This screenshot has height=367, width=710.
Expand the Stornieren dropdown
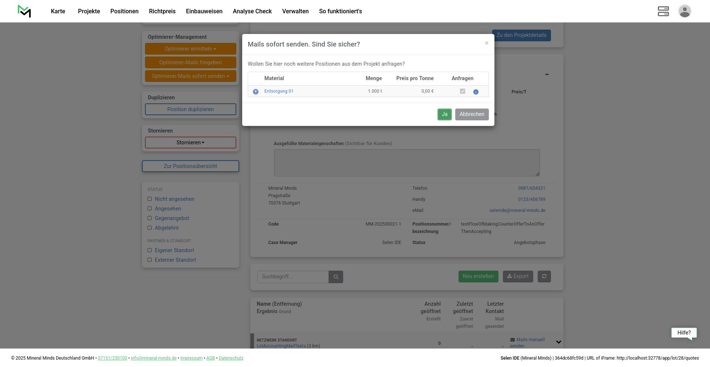point(190,143)
